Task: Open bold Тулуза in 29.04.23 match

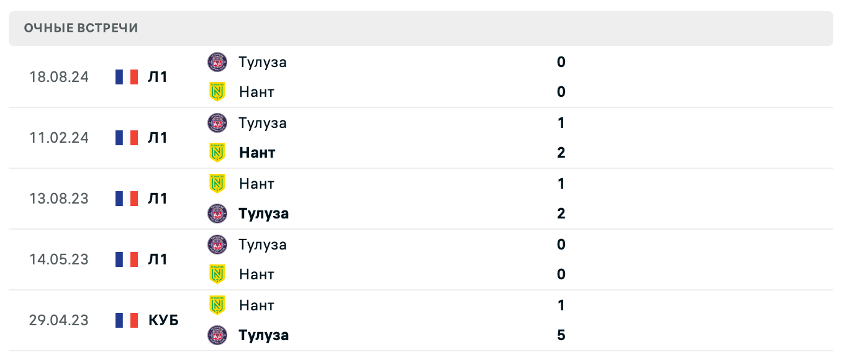Action: 264,335
